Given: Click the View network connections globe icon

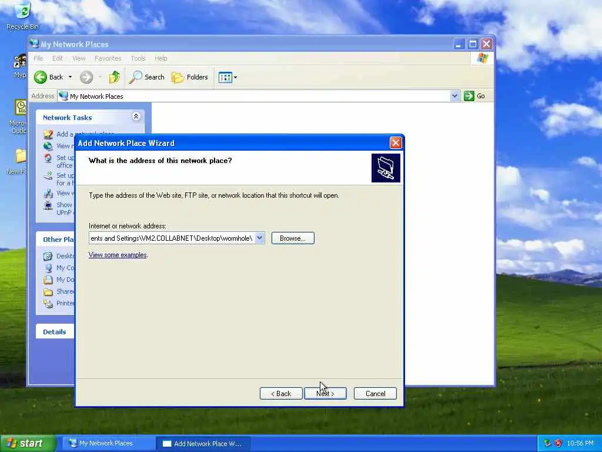Looking at the screenshot, I should pos(48,146).
